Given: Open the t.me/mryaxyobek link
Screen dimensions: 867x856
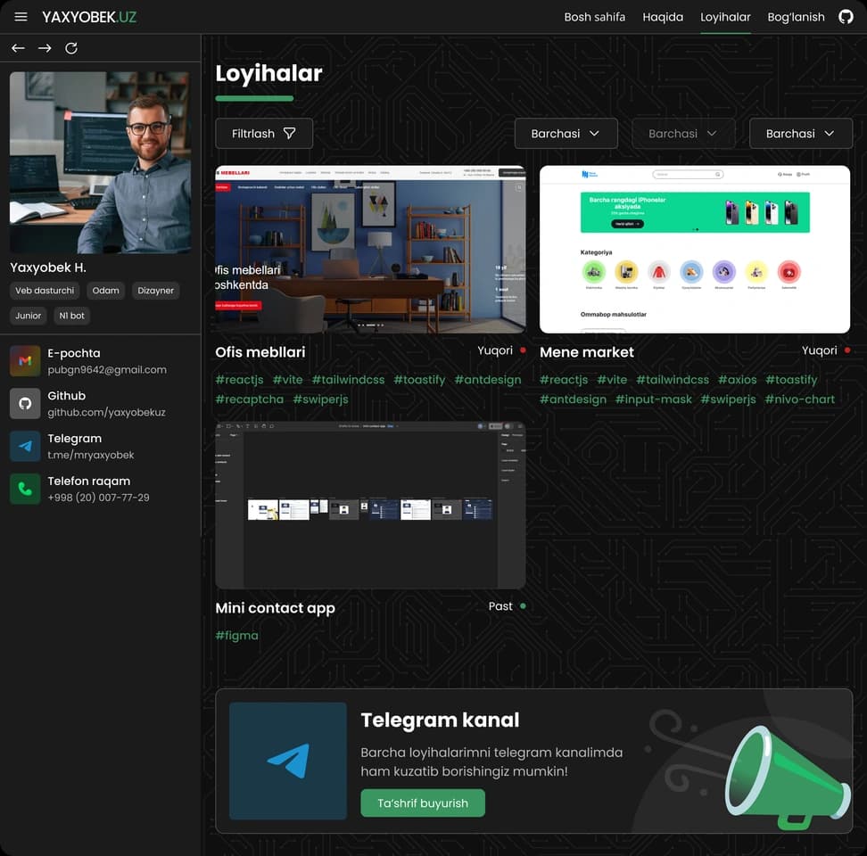Looking at the screenshot, I should tap(91, 455).
